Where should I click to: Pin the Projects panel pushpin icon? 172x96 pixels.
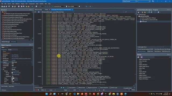click(x=168, y=10)
